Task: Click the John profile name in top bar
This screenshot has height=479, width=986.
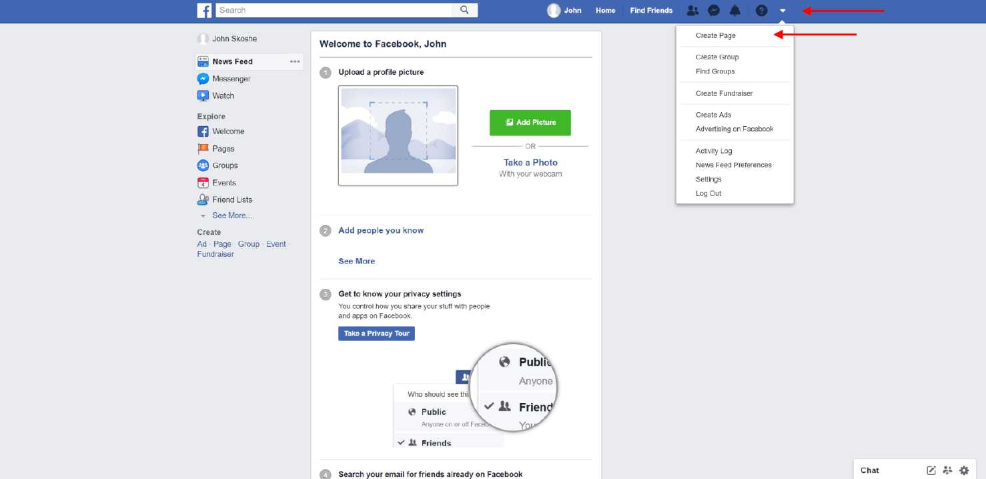Action: 572,11
